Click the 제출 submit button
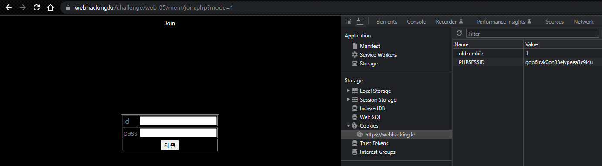Image resolution: width=602 pixels, height=166 pixels. click(x=170, y=145)
